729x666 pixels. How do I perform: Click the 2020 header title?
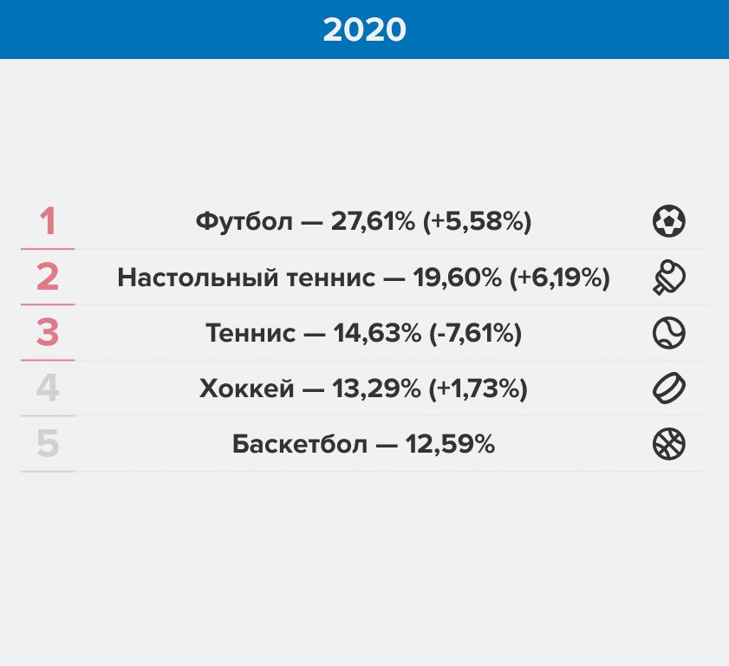pos(364,30)
